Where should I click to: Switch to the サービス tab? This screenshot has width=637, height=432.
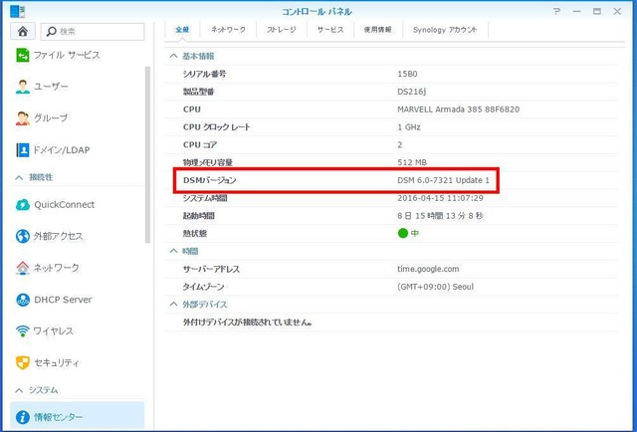(330, 30)
